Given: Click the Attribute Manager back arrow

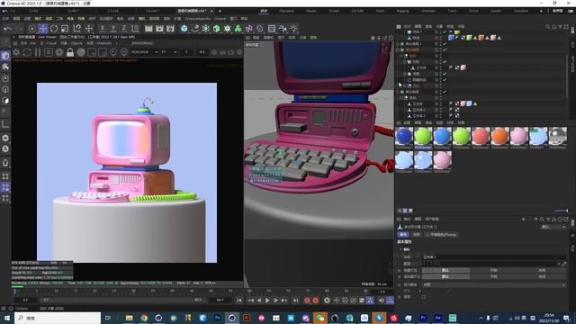Looking at the screenshot, I should (x=524, y=220).
